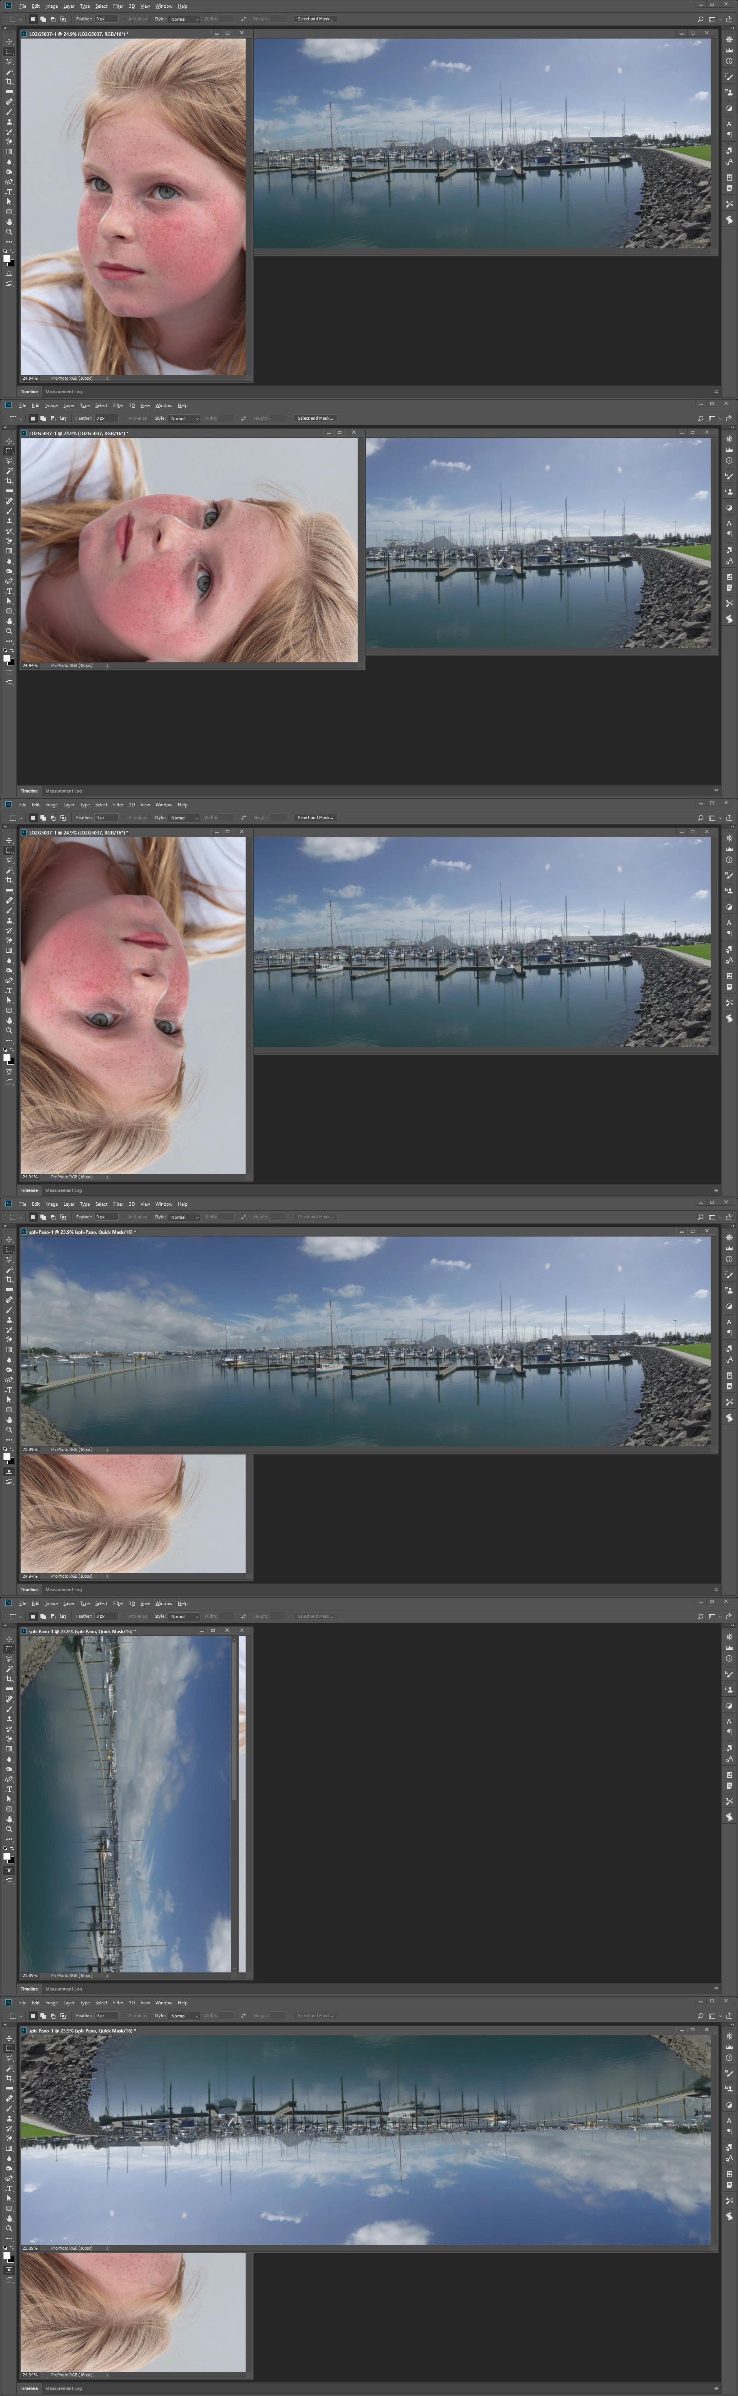738x2396 pixels.
Task: Open the Style dropdown in the upside-down-portrait window
Action: (184, 818)
